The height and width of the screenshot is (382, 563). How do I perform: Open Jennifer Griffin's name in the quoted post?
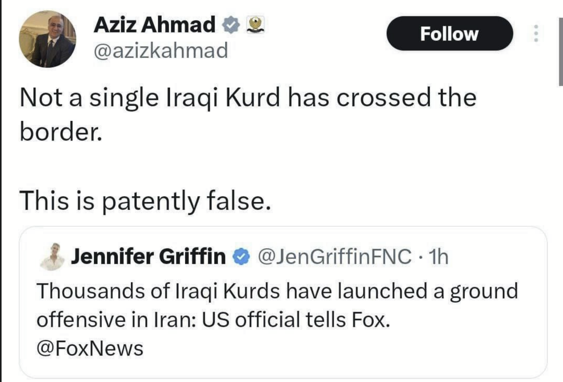148,257
